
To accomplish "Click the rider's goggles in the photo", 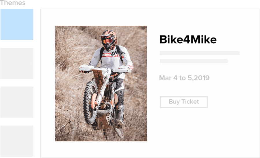I will (x=108, y=41).
